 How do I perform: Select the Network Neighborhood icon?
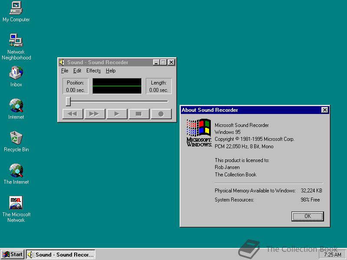(x=16, y=47)
